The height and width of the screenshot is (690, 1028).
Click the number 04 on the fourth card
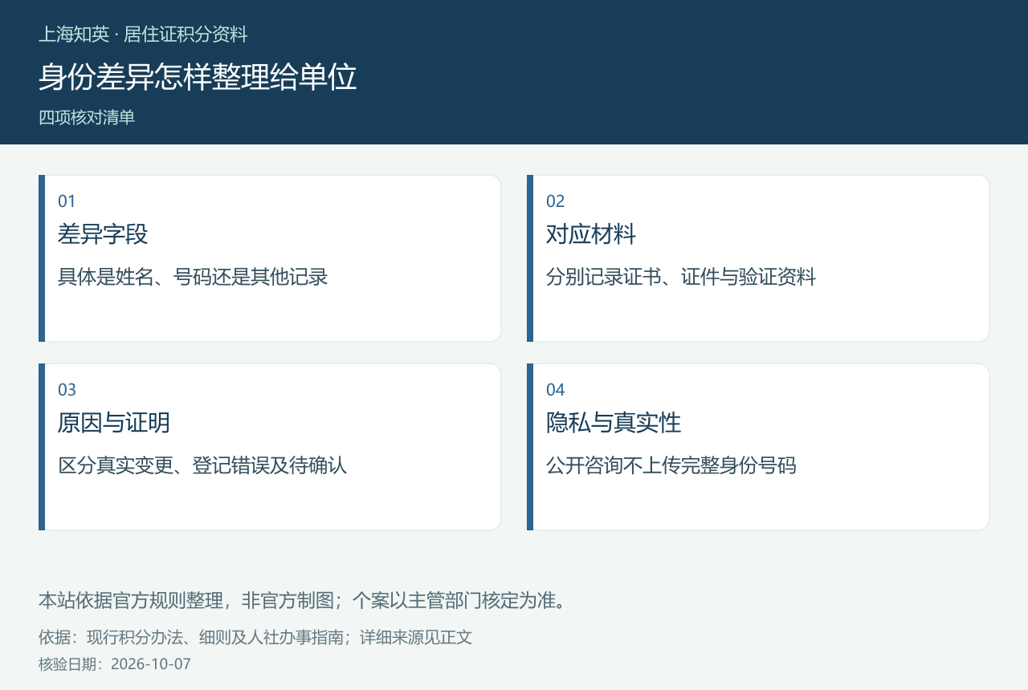(556, 390)
